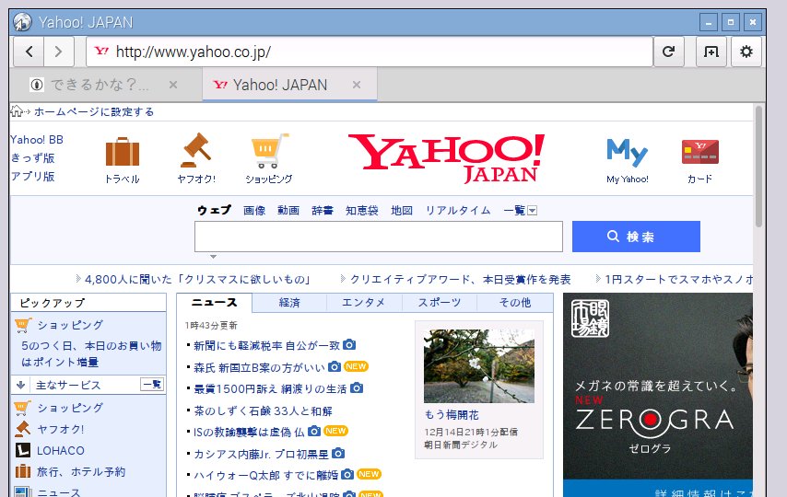Expand the 一覧 search category dropdown
Image resolution: width=787 pixels, height=497 pixels.
(x=532, y=211)
